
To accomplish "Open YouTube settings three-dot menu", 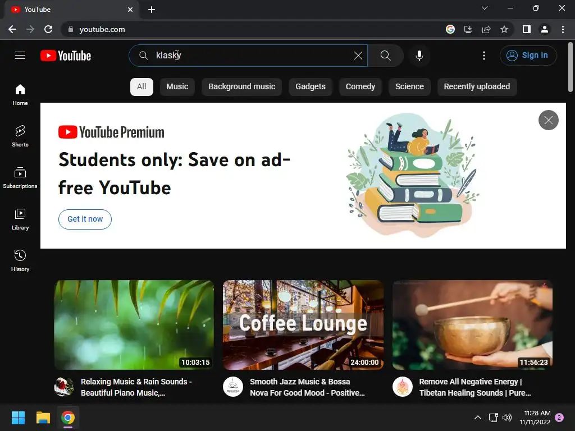I will tap(483, 56).
